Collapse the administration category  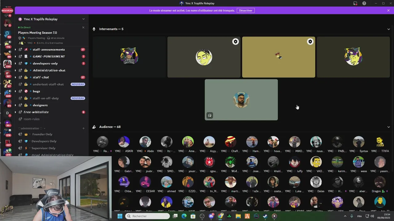(x=32, y=128)
